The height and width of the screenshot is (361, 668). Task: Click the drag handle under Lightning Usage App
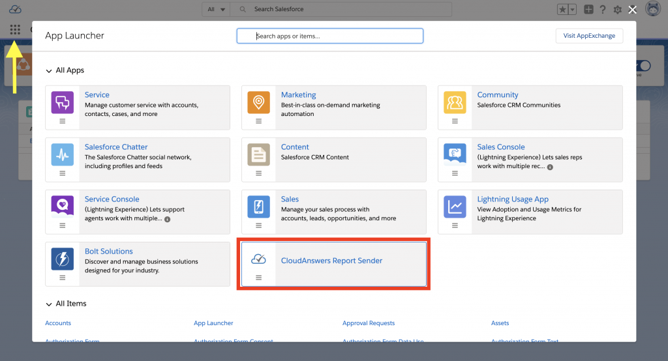tap(455, 225)
